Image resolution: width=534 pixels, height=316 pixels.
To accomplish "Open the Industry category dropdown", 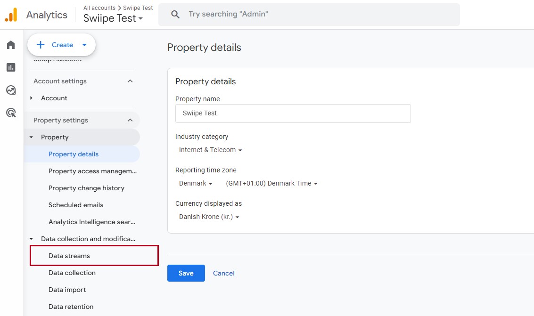I will point(210,150).
